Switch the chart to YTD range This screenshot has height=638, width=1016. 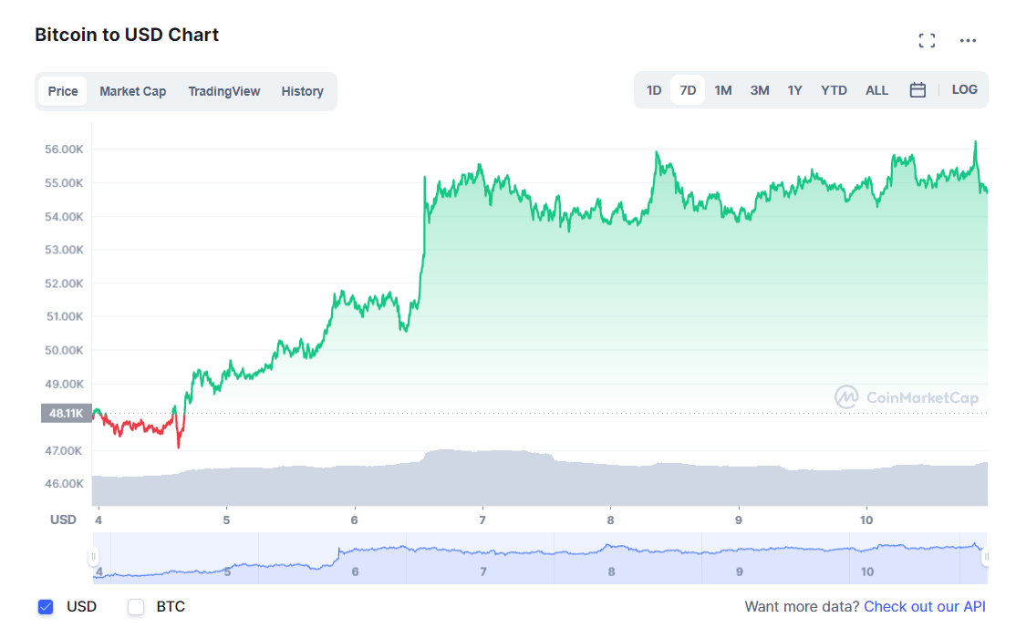coord(834,90)
